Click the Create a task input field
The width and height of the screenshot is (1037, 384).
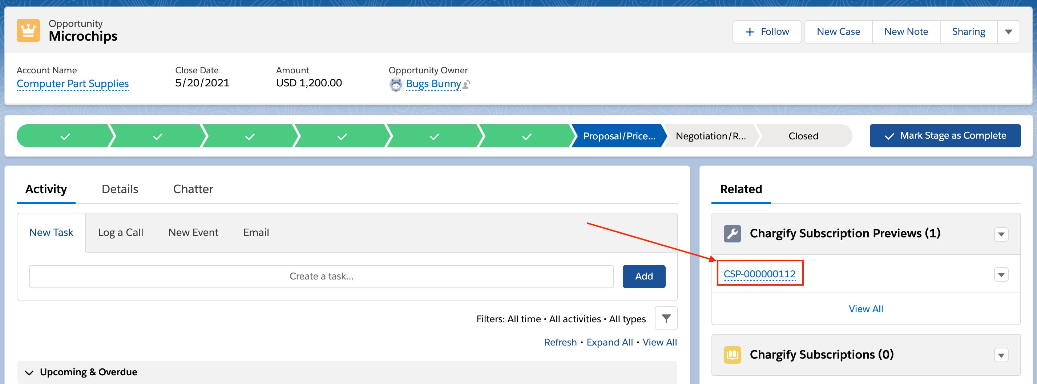point(321,276)
